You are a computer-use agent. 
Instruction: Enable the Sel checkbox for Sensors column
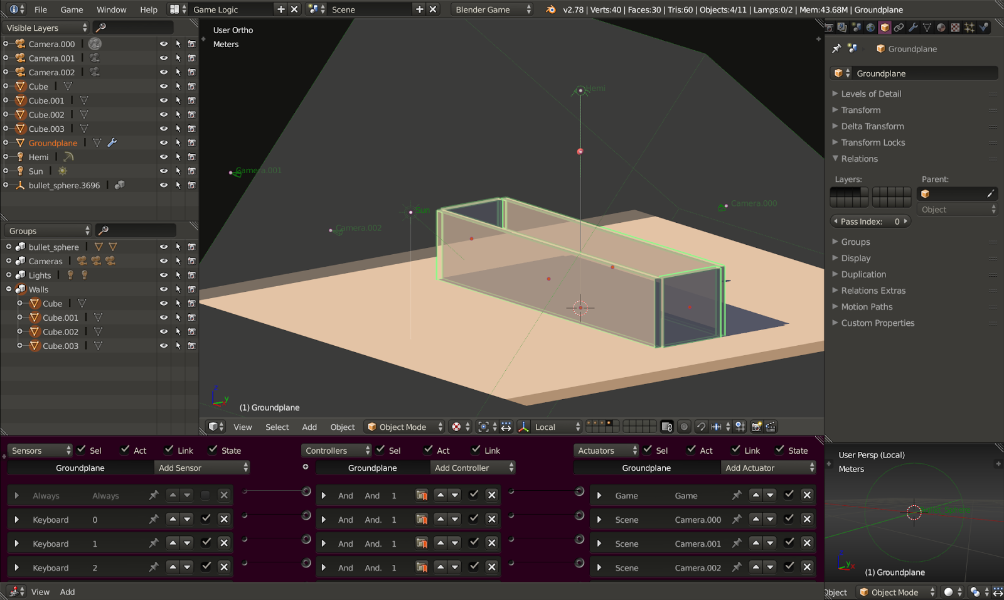pyautogui.click(x=81, y=449)
